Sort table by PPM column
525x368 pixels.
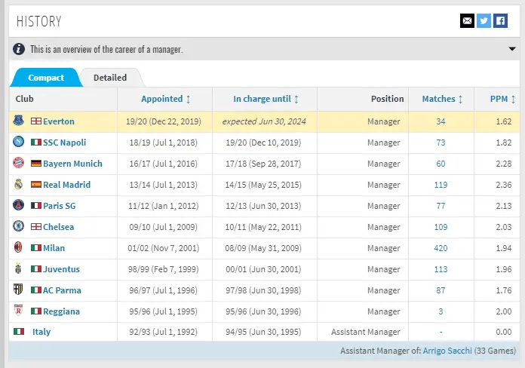point(502,99)
